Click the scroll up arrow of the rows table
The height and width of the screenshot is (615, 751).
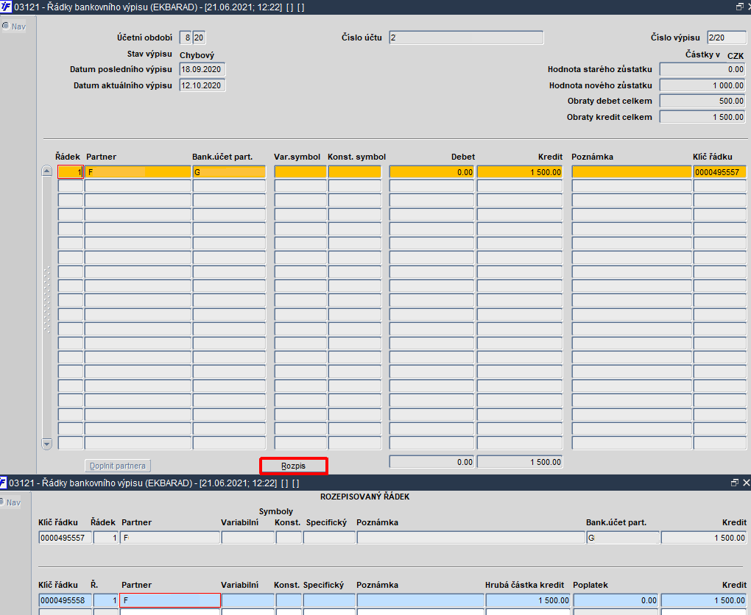point(46,171)
